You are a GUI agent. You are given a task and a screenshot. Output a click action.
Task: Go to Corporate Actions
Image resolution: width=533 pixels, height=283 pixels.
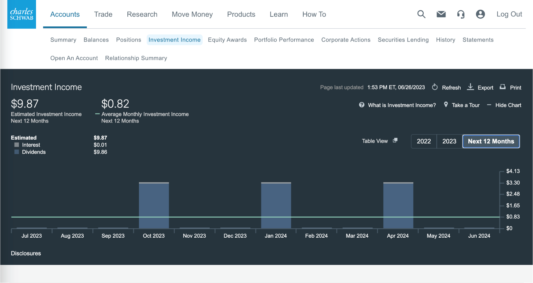point(346,40)
